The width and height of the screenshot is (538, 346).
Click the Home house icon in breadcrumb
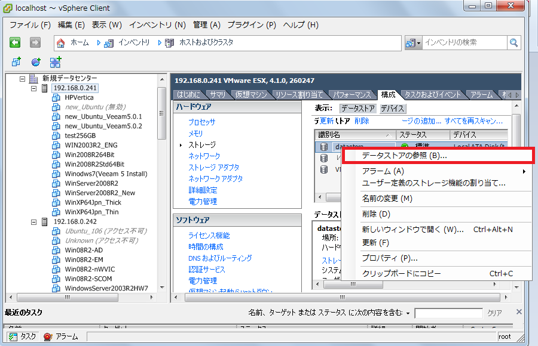point(61,43)
